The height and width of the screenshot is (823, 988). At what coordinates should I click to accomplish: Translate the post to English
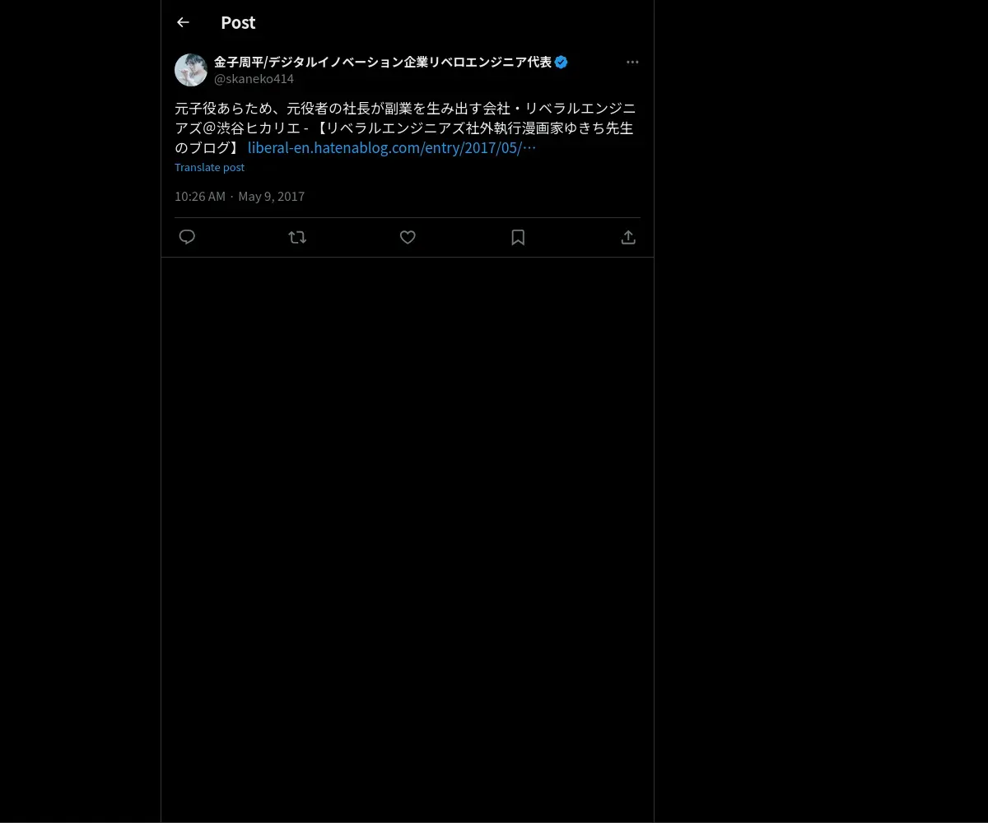(x=209, y=167)
